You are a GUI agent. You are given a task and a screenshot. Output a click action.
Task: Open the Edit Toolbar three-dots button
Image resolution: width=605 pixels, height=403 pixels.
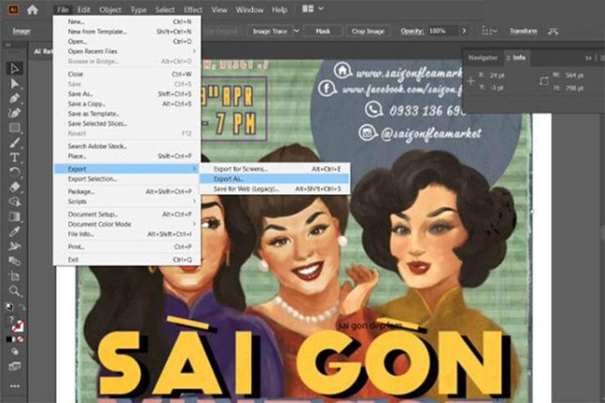click(15, 386)
